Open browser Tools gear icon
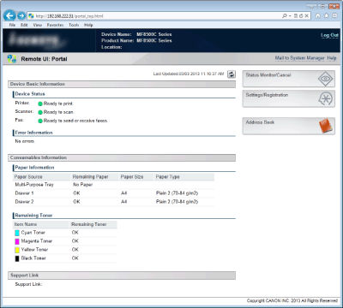The image size is (343, 308). point(334,15)
